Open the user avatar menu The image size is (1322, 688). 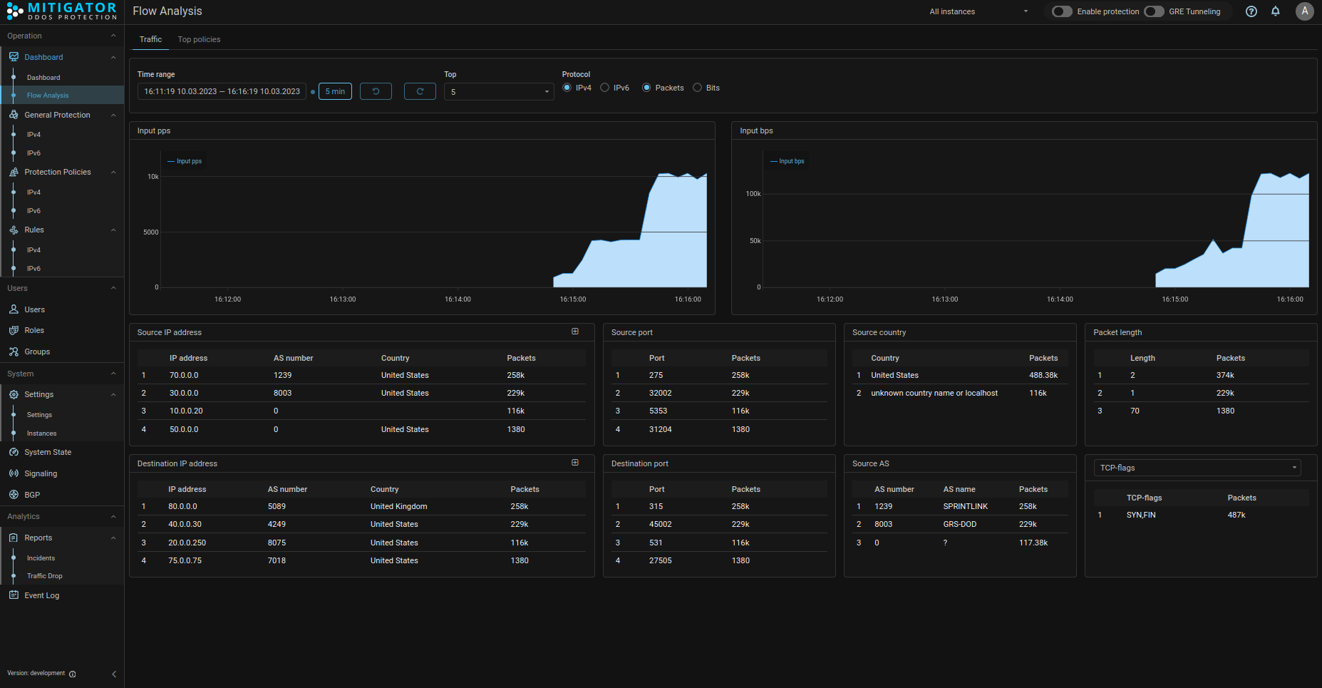coord(1304,11)
